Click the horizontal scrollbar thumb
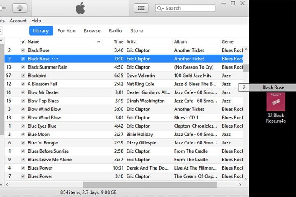This screenshot has width=296, height=197. point(150,185)
